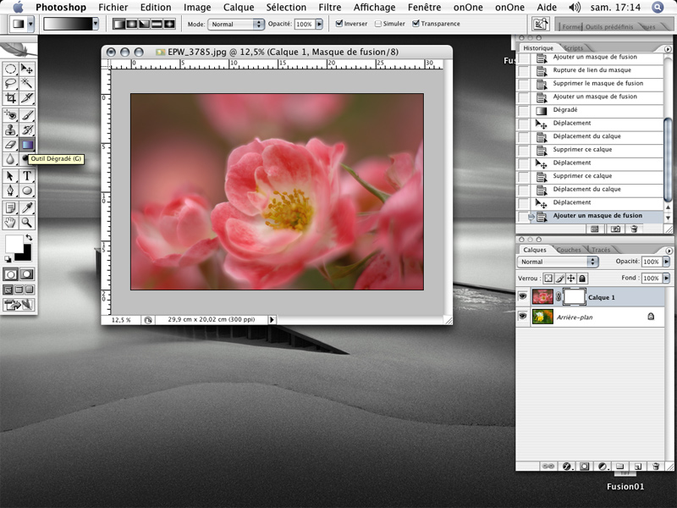Select the Pen tool
The image size is (677, 508).
click(10, 190)
